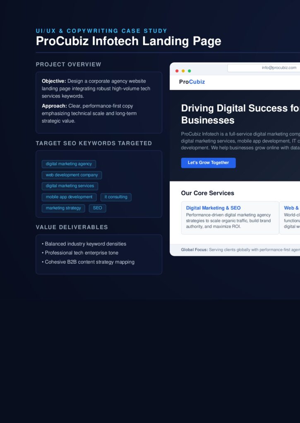Screen dimensions: 300x423
Task: Click the 'ProCubiz Infotech is a full-service' hero paragraph
Action: [x=240, y=141]
